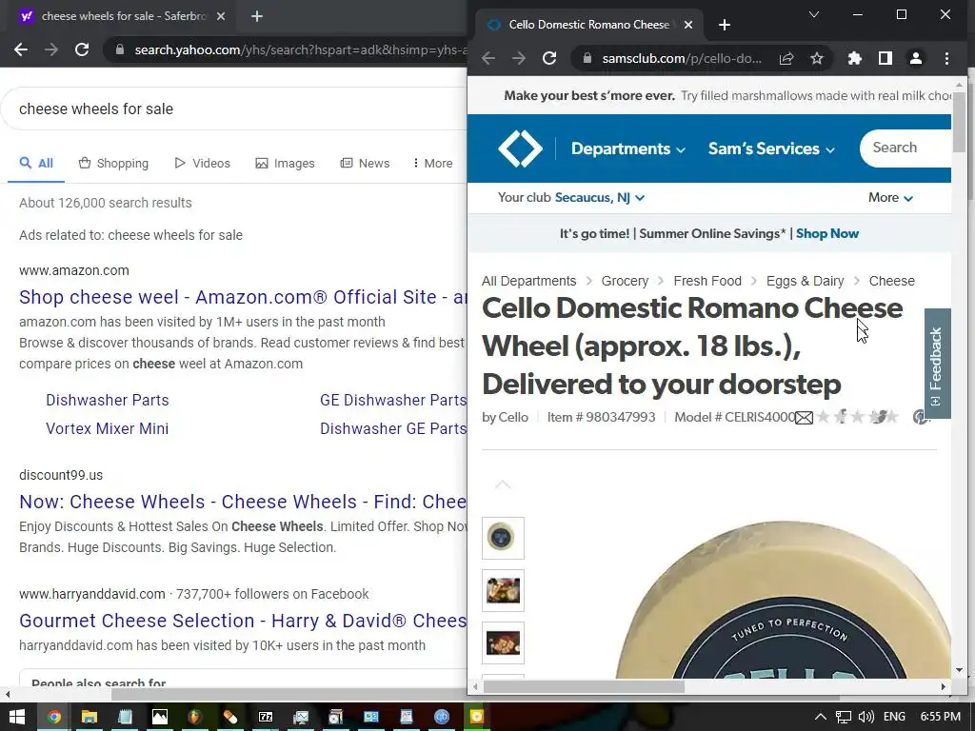Switch to the Videos search tab

pyautogui.click(x=203, y=164)
